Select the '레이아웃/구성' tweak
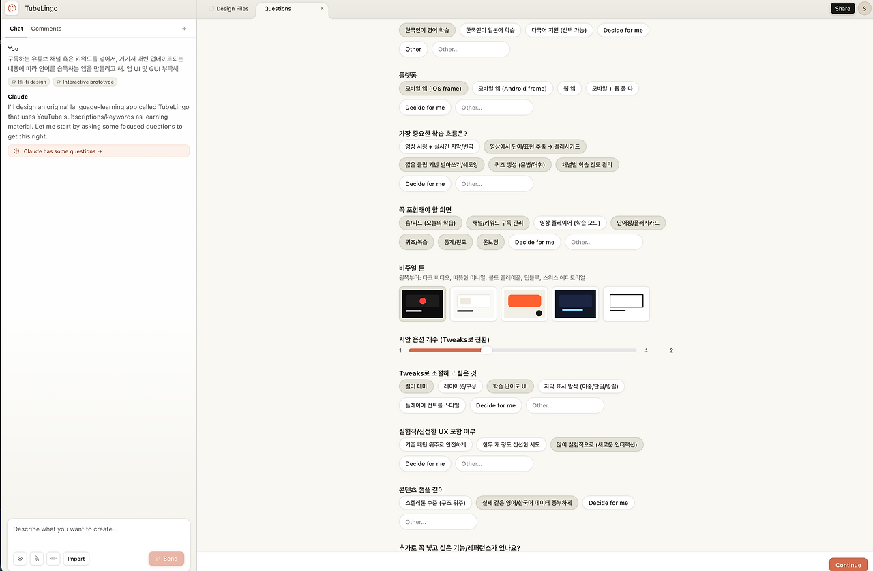This screenshot has width=873, height=571. pos(460,386)
